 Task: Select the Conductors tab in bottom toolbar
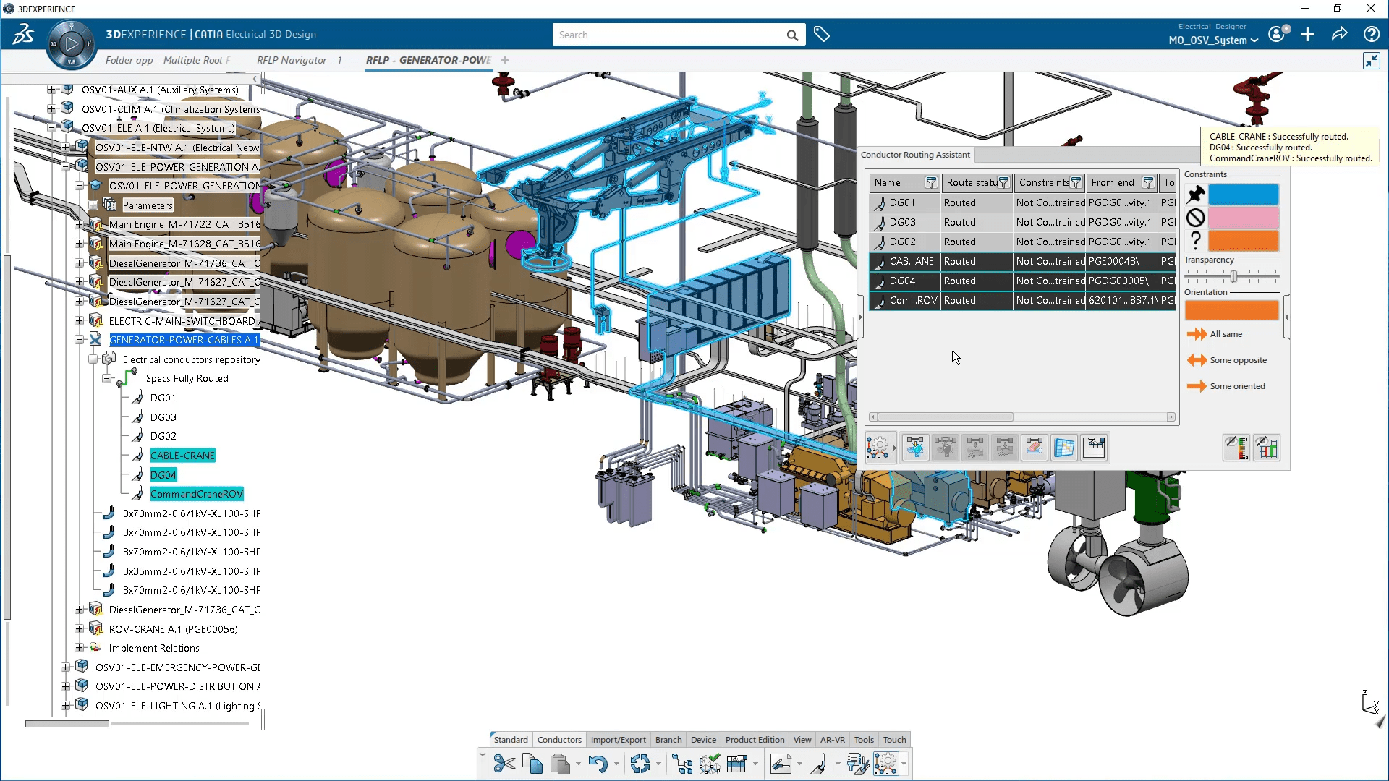pyautogui.click(x=558, y=739)
